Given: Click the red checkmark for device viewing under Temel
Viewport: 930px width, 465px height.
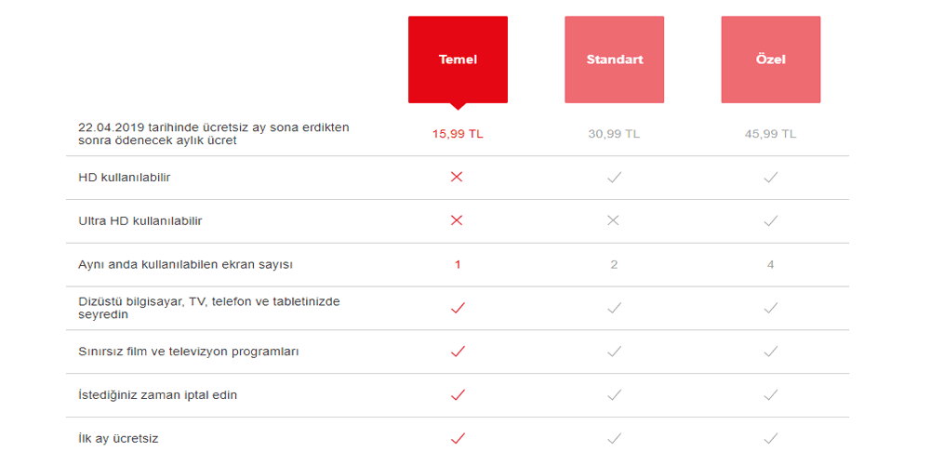Looking at the screenshot, I should click(x=457, y=308).
